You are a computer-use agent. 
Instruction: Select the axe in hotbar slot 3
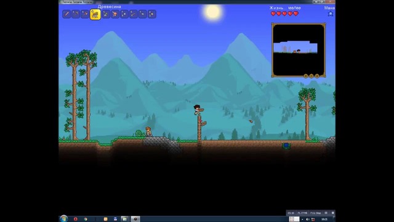[85, 14]
